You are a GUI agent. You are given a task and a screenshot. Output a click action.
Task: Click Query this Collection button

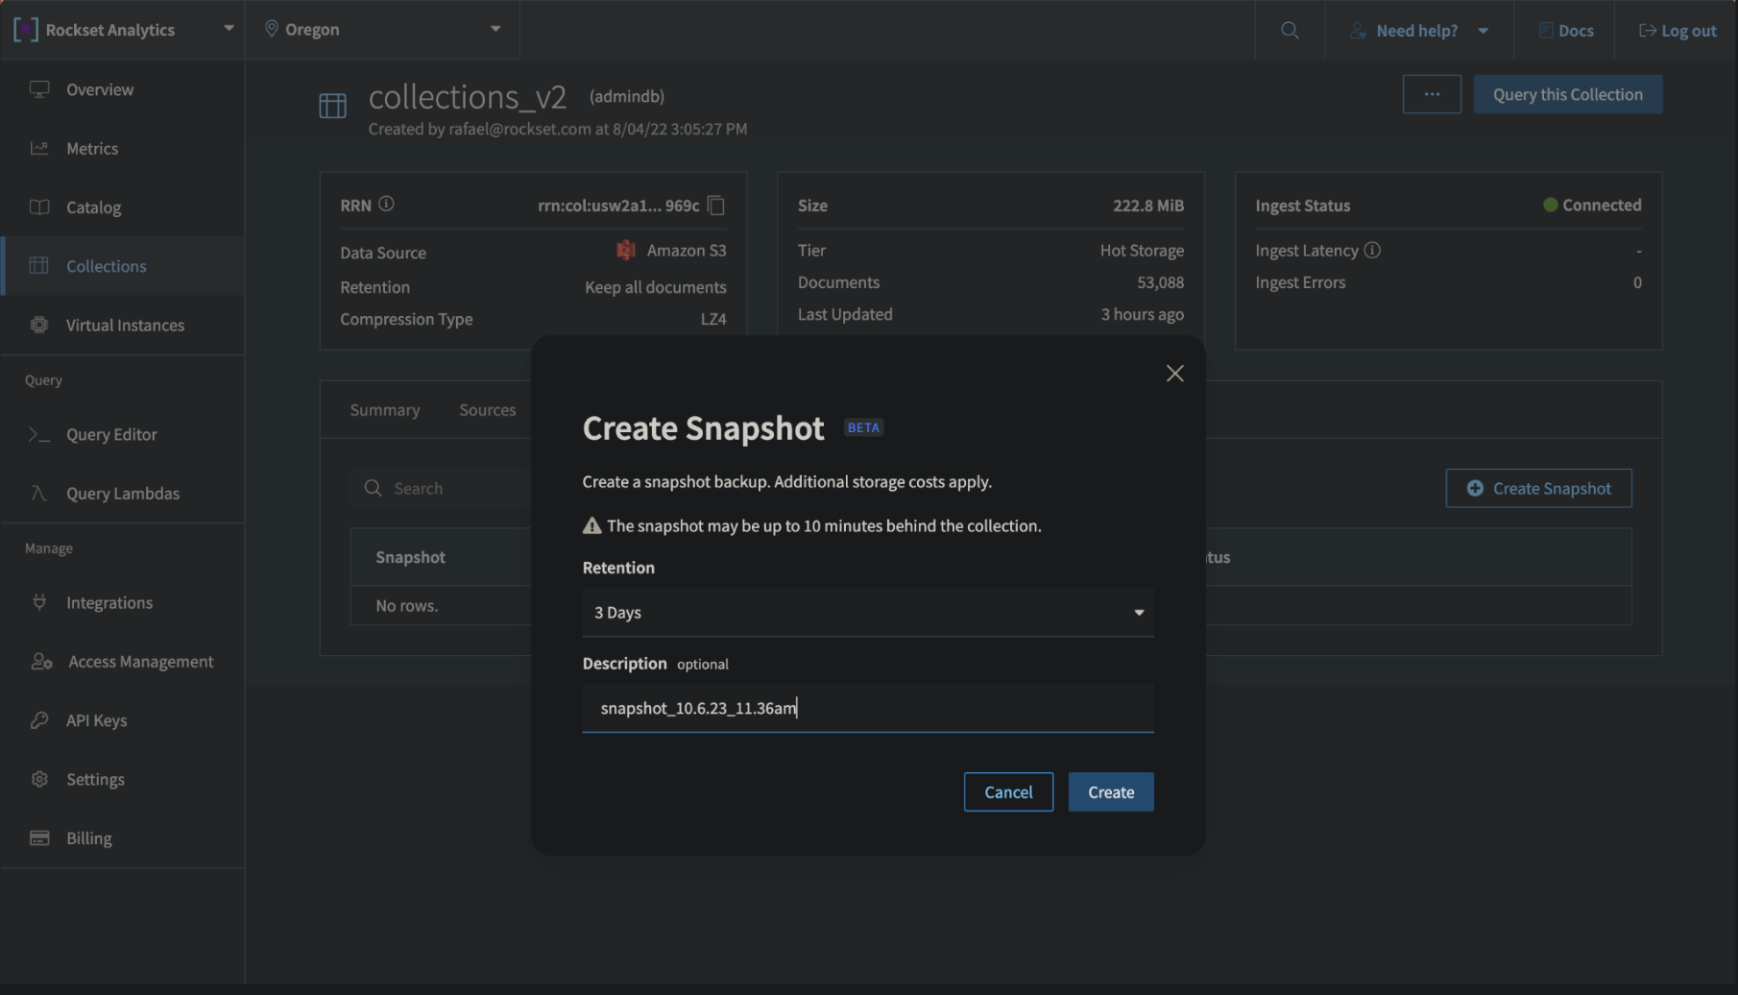coord(1568,94)
